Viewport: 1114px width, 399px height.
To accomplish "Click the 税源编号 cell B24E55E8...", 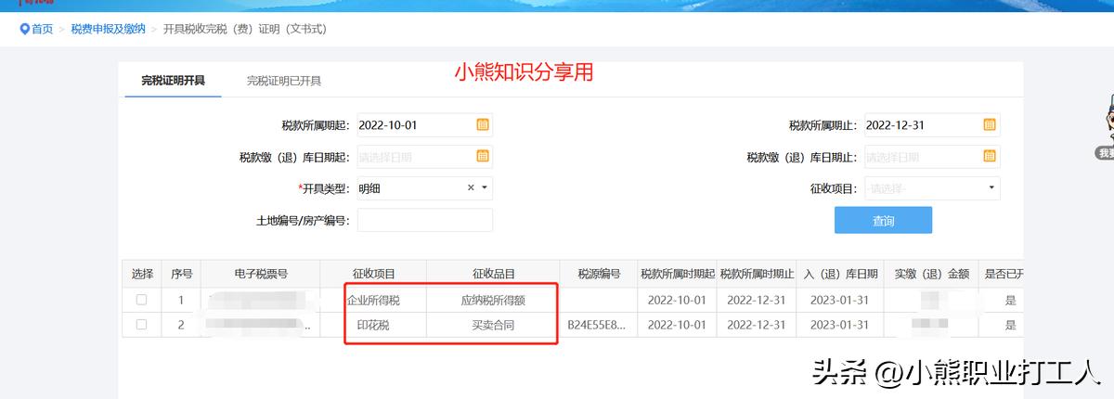I will tap(598, 326).
